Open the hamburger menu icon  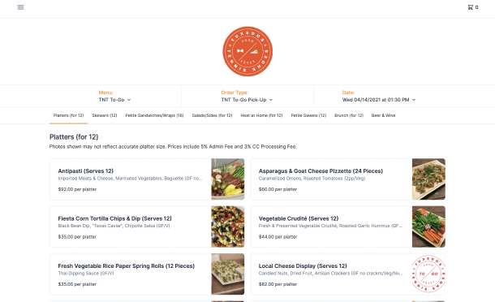pyautogui.click(x=20, y=7)
